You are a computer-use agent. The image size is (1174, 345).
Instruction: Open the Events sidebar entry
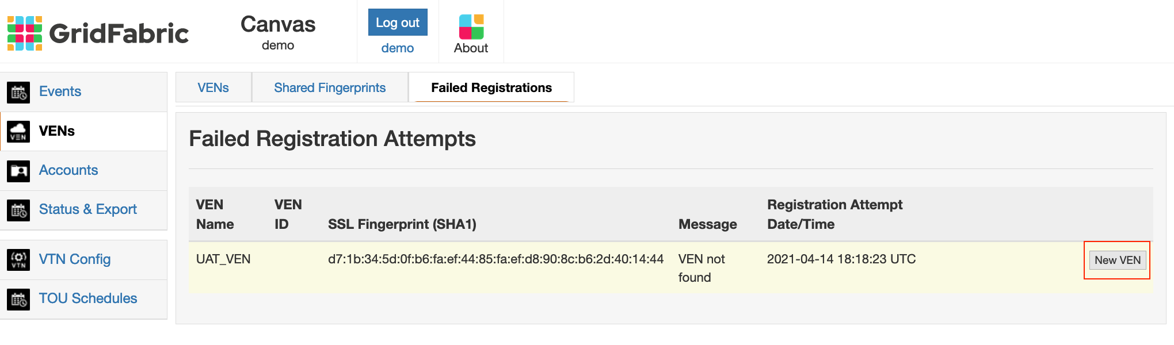(60, 91)
